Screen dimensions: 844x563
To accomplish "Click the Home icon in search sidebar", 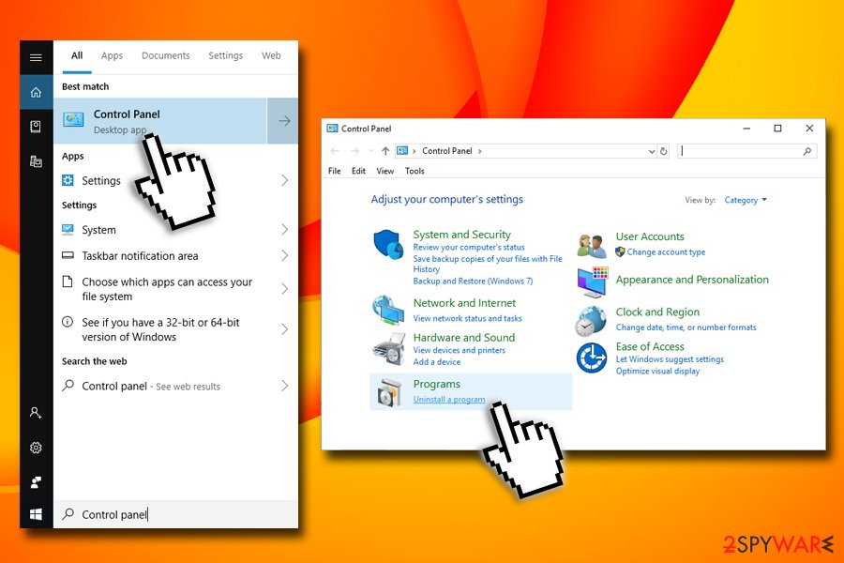I will (x=36, y=92).
